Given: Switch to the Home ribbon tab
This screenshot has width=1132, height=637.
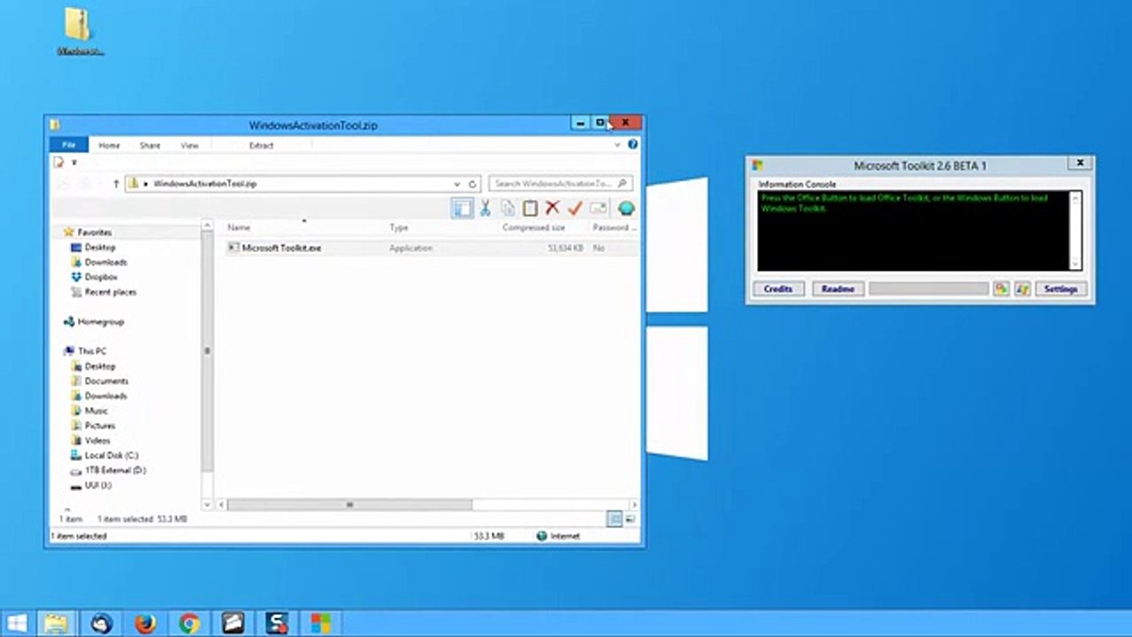Looking at the screenshot, I should pyautogui.click(x=110, y=145).
